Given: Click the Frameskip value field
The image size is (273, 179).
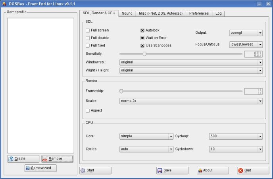Looking at the screenshot, I should (253, 91).
